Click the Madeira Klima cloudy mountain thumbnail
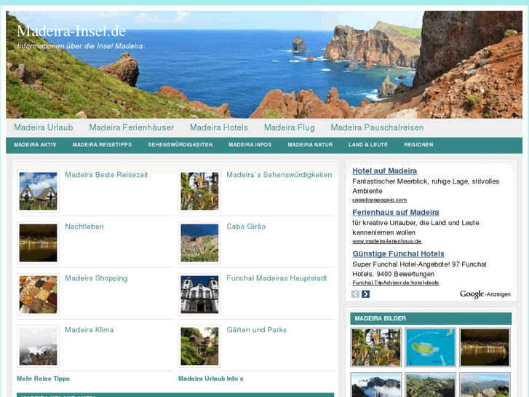529x397 pixels. pos(38,346)
